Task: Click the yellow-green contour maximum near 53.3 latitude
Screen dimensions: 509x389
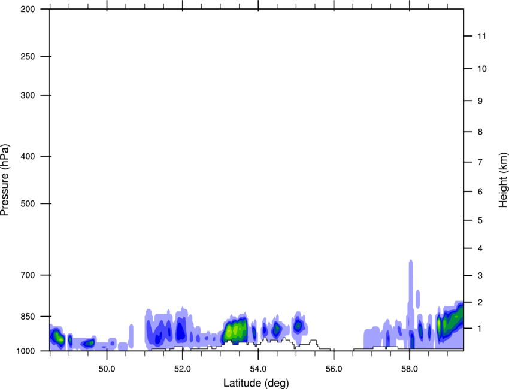Action: [229, 332]
